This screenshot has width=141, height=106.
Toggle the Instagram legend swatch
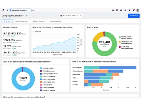(x=41, y=71)
